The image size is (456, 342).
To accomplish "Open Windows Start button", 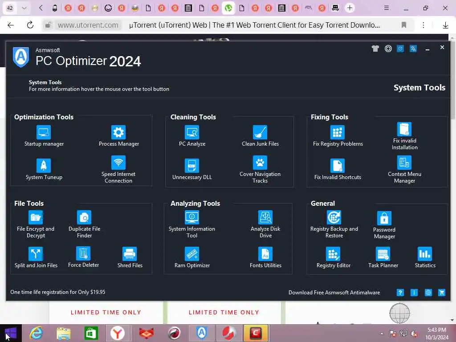I will click(11, 333).
